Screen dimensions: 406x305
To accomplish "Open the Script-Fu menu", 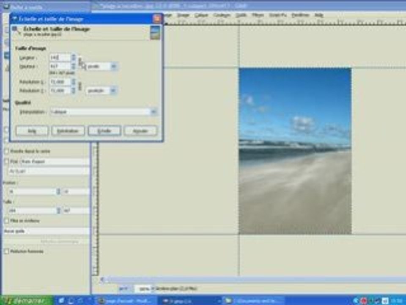I will coord(278,15).
